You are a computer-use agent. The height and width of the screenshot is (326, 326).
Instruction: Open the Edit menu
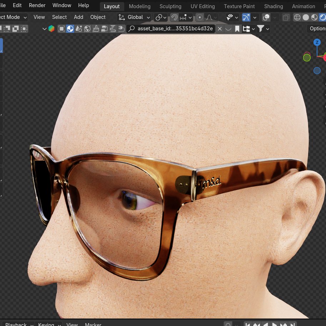[x=17, y=5]
